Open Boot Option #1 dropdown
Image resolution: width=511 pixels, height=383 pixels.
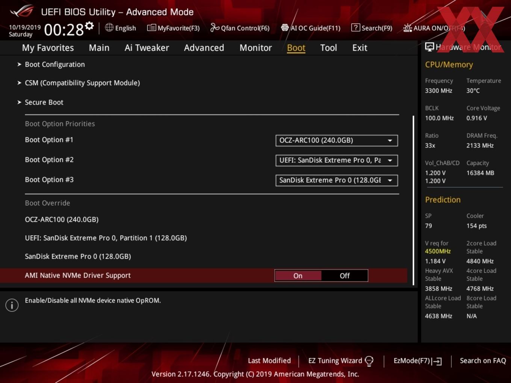pyautogui.click(x=337, y=140)
